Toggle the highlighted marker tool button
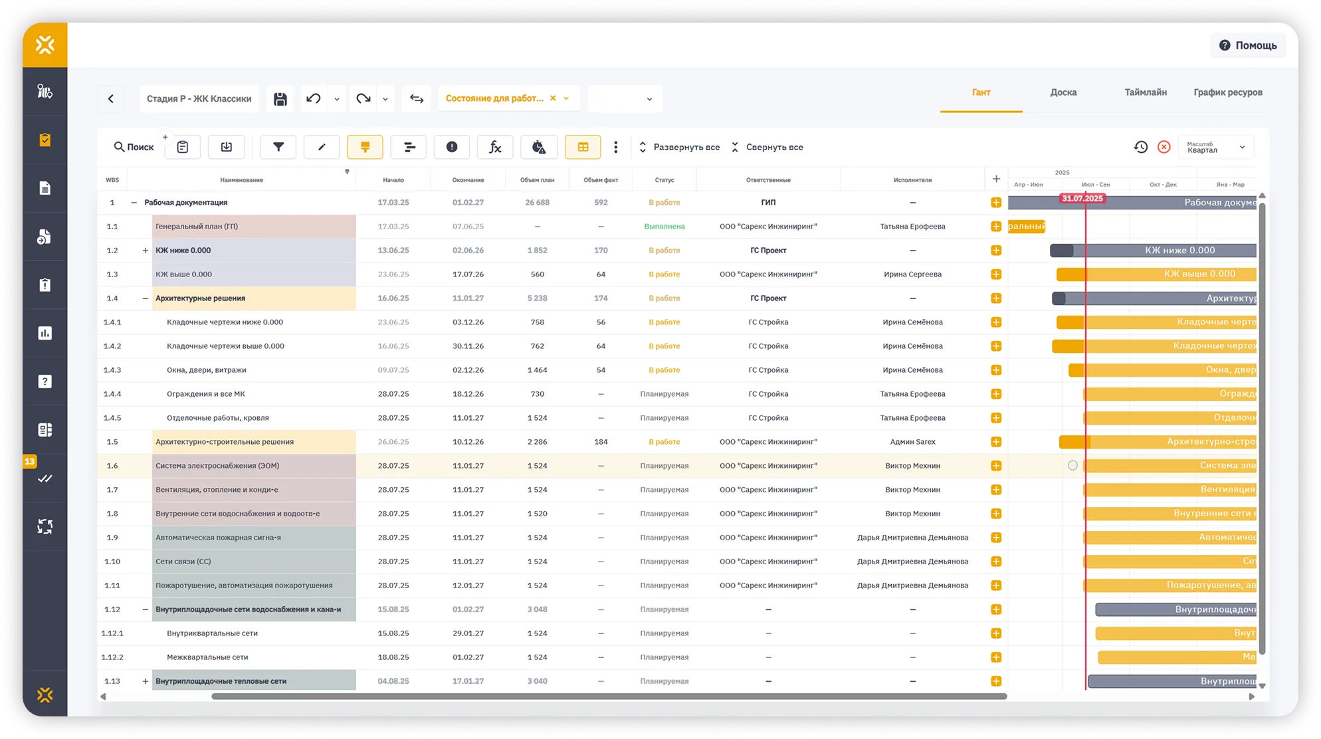This screenshot has height=739, width=1321. pos(365,147)
